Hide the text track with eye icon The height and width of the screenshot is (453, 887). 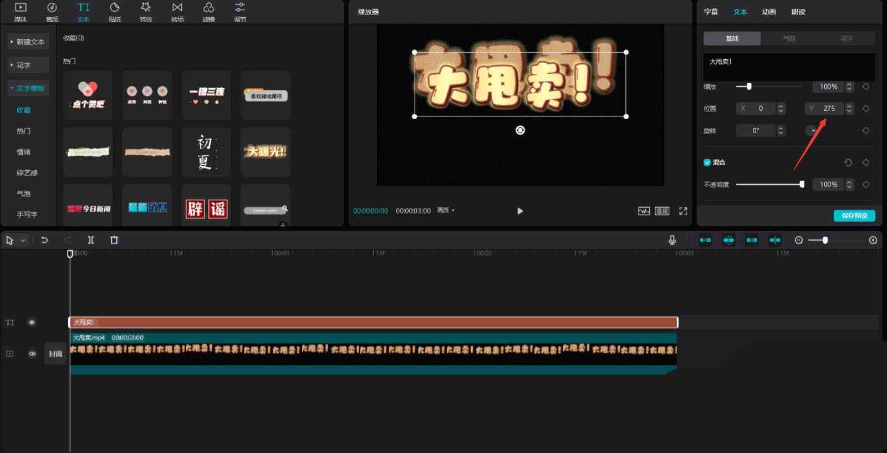point(32,322)
